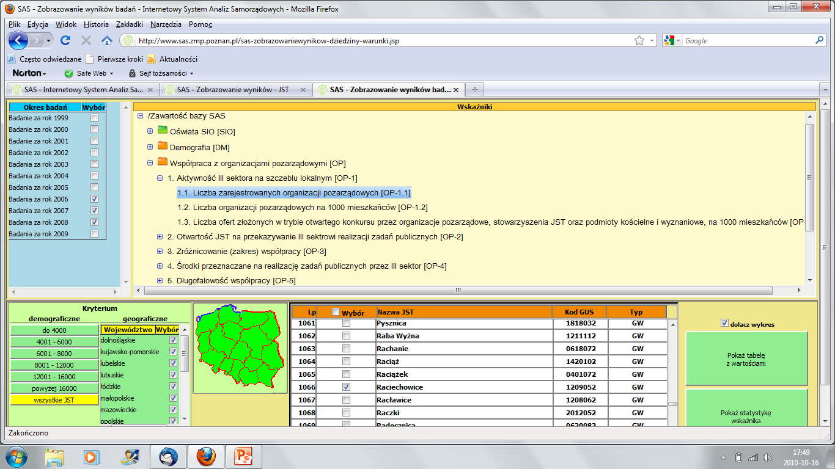Switch to the Zobrazowanie wyników - JST tab
The height and width of the screenshot is (469, 835).
[x=236, y=89]
